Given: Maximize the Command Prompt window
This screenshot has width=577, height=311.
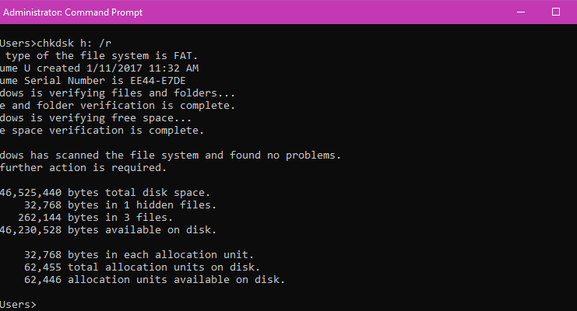Looking at the screenshot, I should coord(556,12).
